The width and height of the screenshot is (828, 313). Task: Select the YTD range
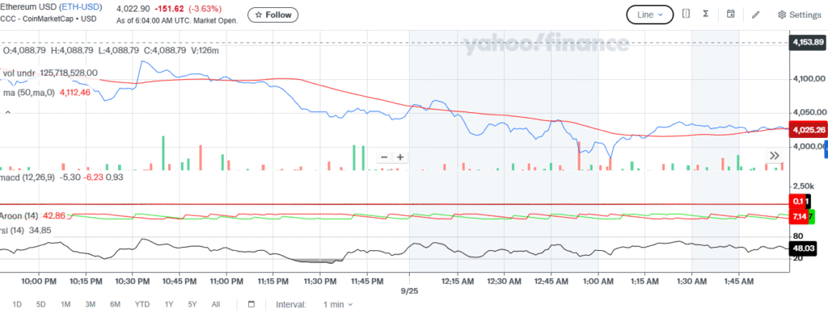142,304
